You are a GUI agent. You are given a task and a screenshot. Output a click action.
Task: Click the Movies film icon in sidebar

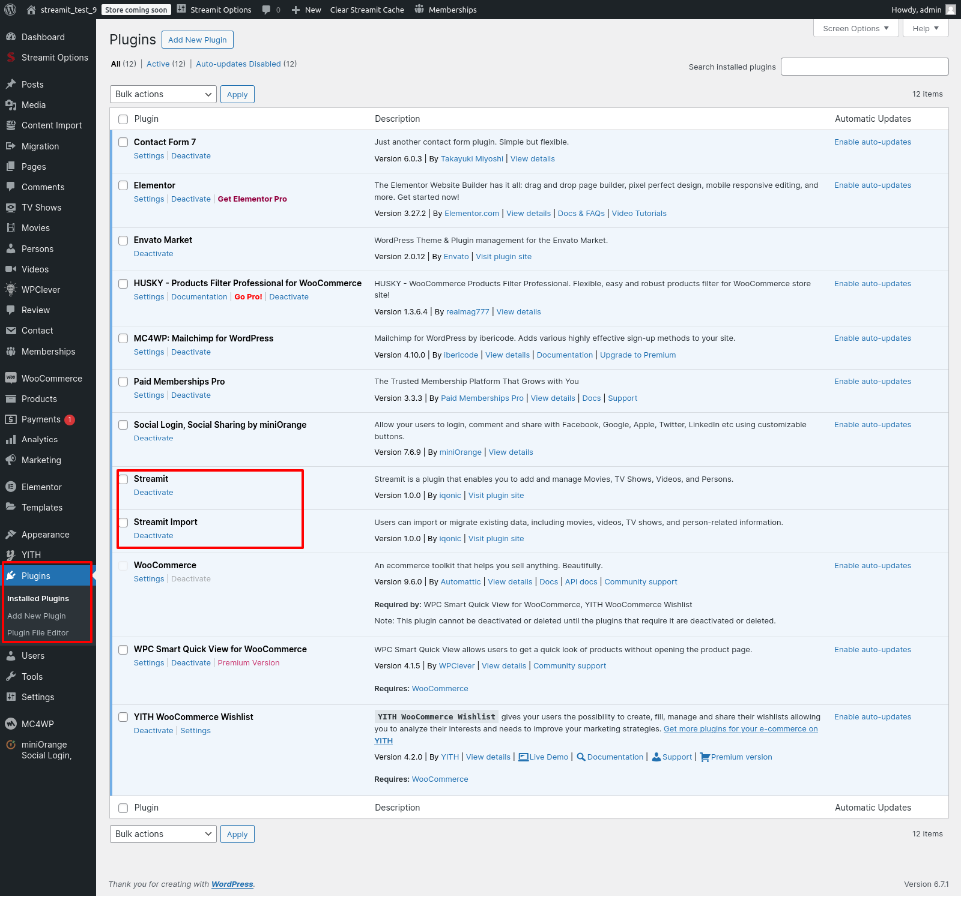pos(11,228)
